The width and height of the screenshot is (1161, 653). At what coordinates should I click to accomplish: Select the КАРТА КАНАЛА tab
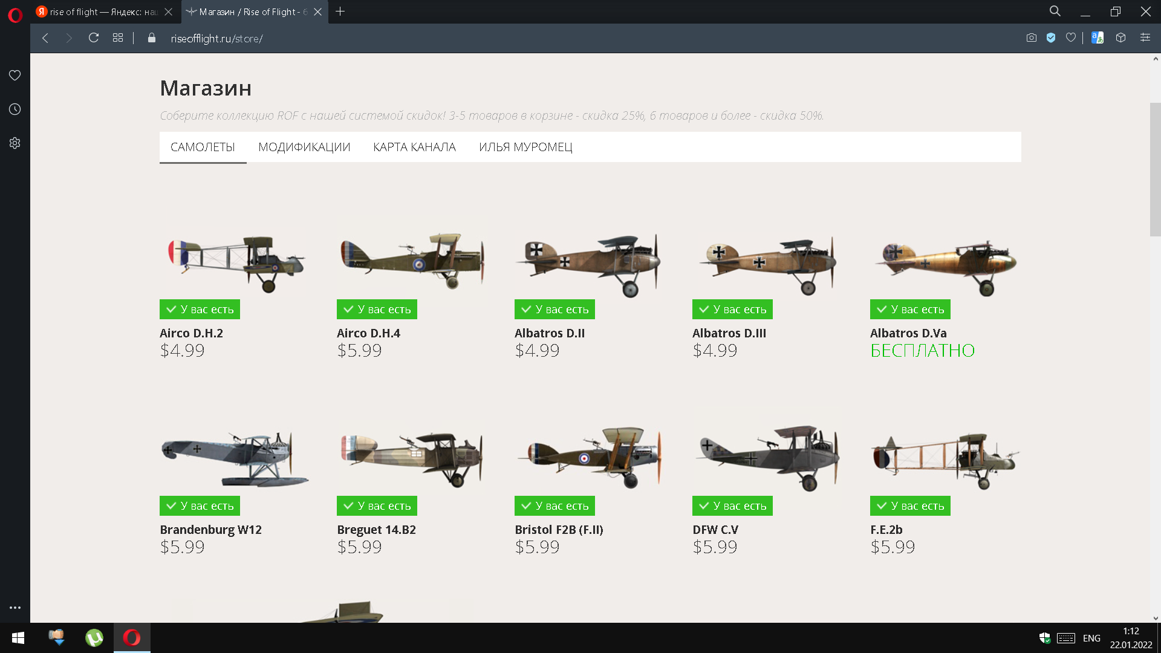414,147
